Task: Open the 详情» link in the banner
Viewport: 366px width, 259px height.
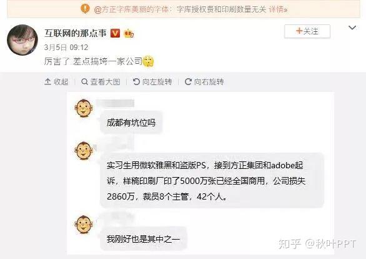Action: pos(278,9)
